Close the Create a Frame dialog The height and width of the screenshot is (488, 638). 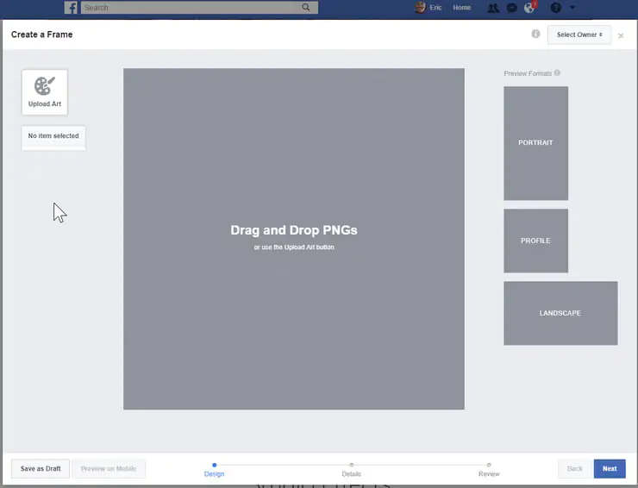[x=621, y=36]
